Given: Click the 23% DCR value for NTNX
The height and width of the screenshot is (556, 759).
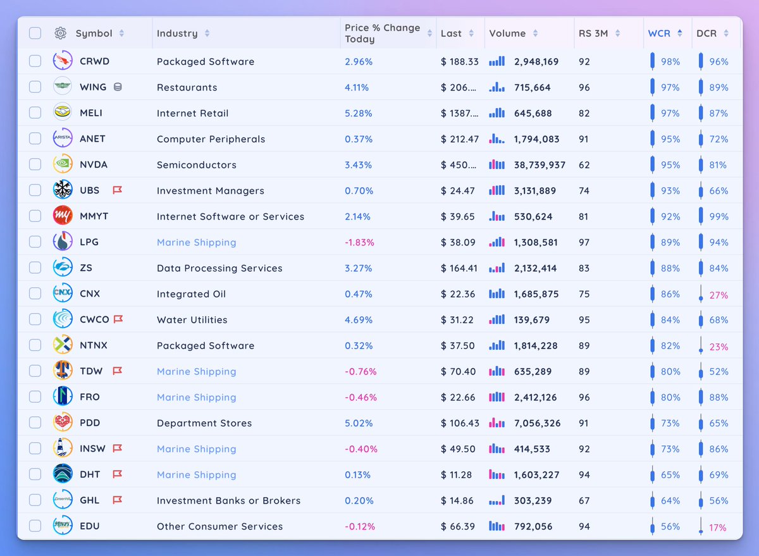Looking at the screenshot, I should (x=719, y=346).
